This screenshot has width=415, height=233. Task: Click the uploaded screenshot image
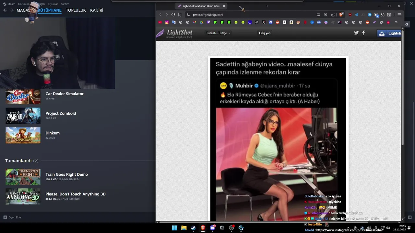278,139
